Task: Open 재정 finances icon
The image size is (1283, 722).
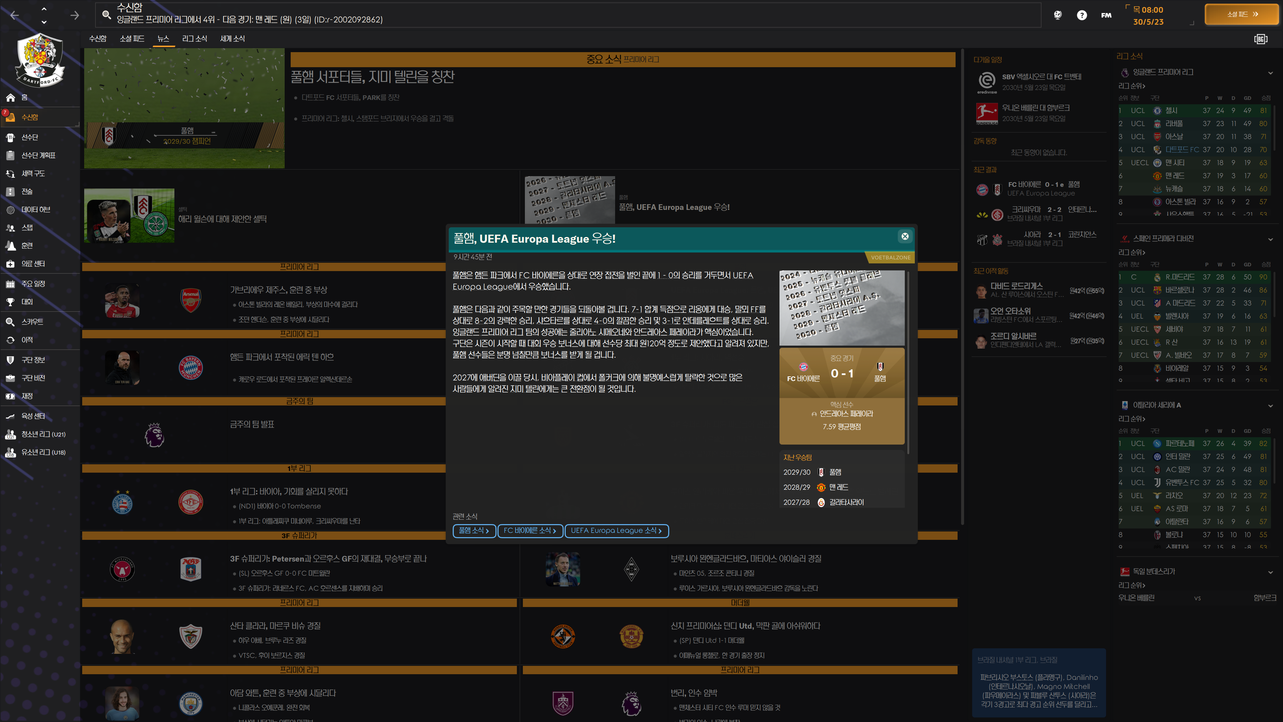Action: click(10, 396)
